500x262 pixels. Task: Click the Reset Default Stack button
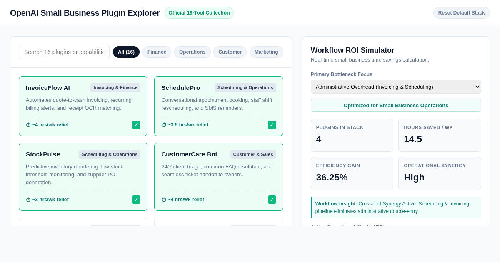[461, 13]
